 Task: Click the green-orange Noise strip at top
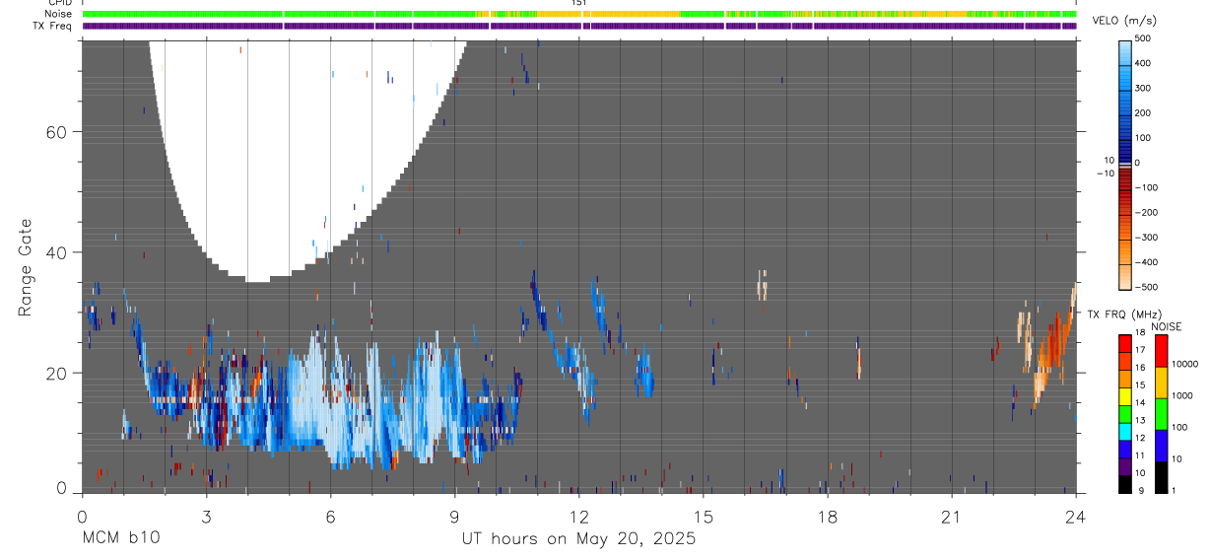point(578,14)
